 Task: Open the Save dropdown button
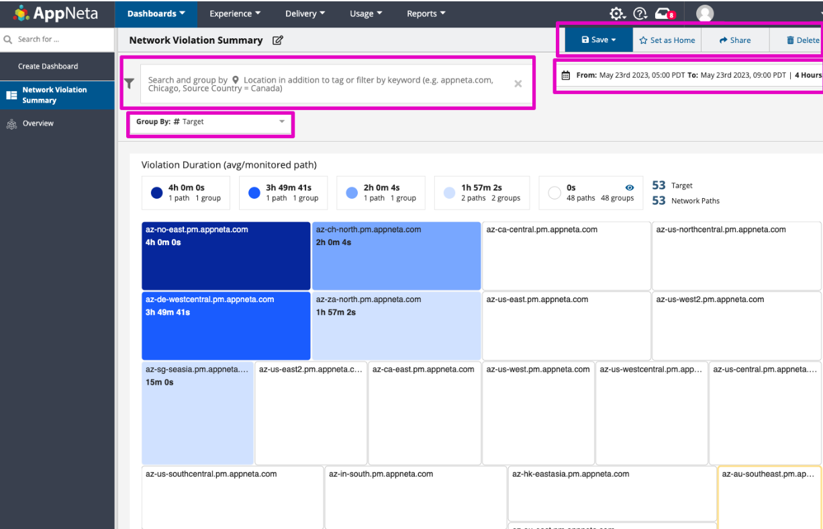[599, 40]
